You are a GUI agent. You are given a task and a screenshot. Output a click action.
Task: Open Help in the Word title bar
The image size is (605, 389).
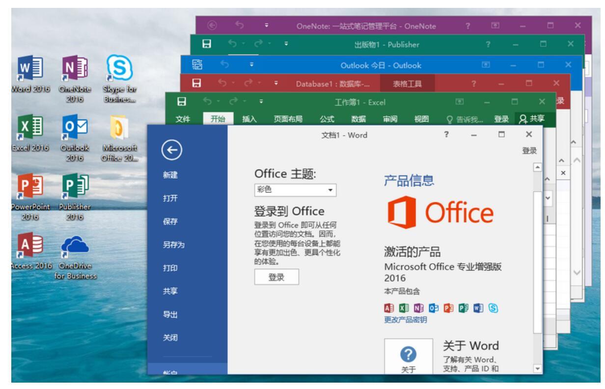pyautogui.click(x=447, y=135)
